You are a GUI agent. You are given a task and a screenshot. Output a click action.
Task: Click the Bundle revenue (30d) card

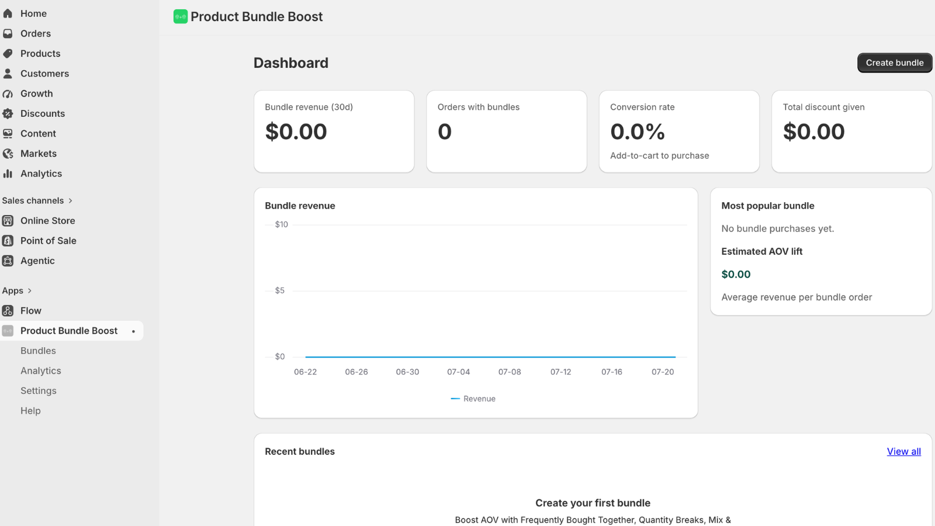[334, 131]
